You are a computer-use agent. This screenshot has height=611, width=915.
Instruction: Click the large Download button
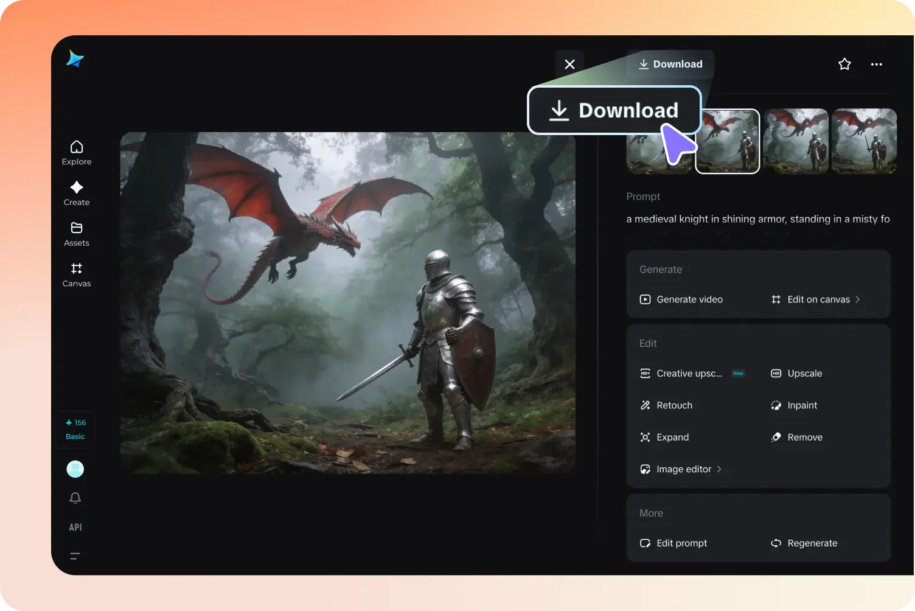coord(614,110)
